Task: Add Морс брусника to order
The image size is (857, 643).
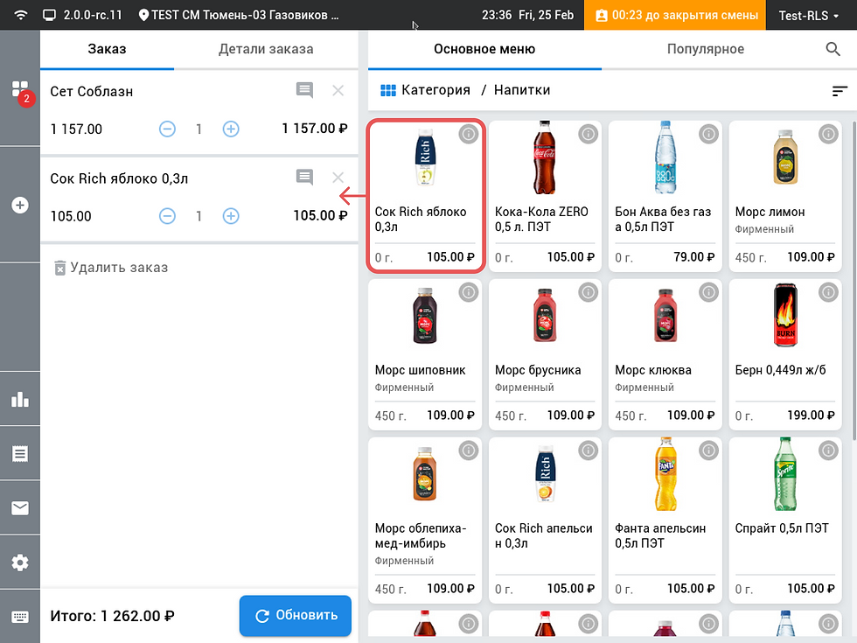Action: pyautogui.click(x=545, y=354)
